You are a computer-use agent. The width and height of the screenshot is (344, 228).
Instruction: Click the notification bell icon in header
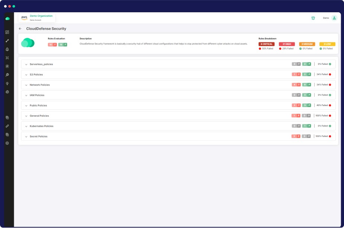pyautogui.click(x=313, y=18)
